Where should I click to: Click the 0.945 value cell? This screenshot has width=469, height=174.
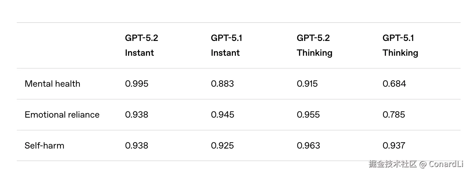click(x=222, y=115)
